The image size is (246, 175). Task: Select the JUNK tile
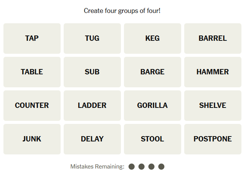pyautogui.click(x=32, y=139)
